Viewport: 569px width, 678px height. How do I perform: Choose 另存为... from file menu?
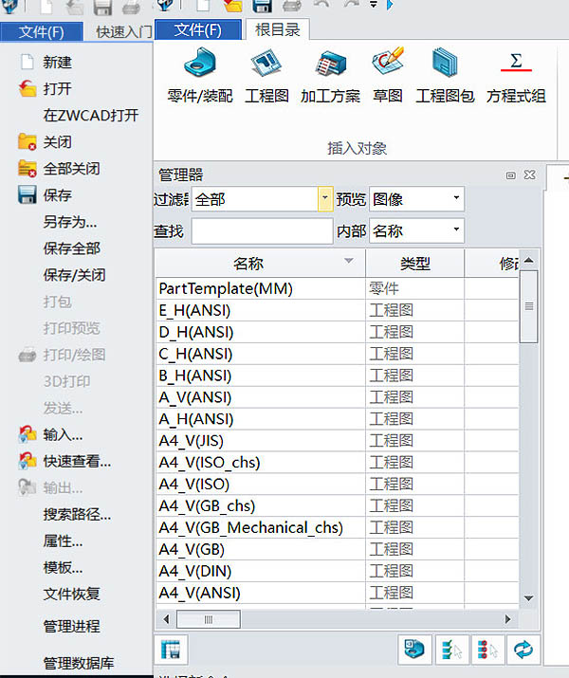click(x=70, y=222)
